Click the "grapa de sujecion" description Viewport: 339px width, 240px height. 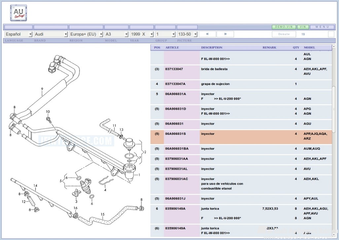pos(215,84)
